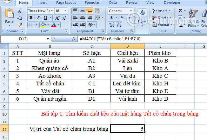
Task: Open Times New Roman font name dropdown
Action: [52, 11]
